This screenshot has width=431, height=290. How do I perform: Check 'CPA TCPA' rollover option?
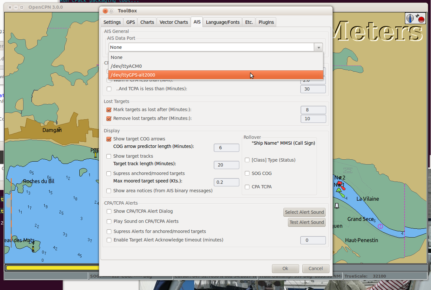[x=247, y=187]
